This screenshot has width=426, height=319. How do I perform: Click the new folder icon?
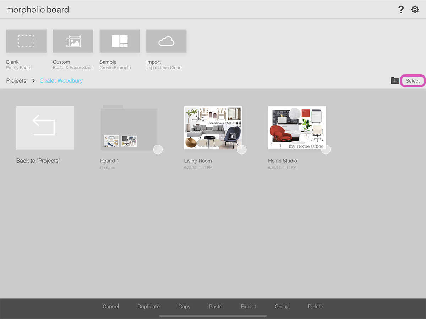(x=394, y=81)
